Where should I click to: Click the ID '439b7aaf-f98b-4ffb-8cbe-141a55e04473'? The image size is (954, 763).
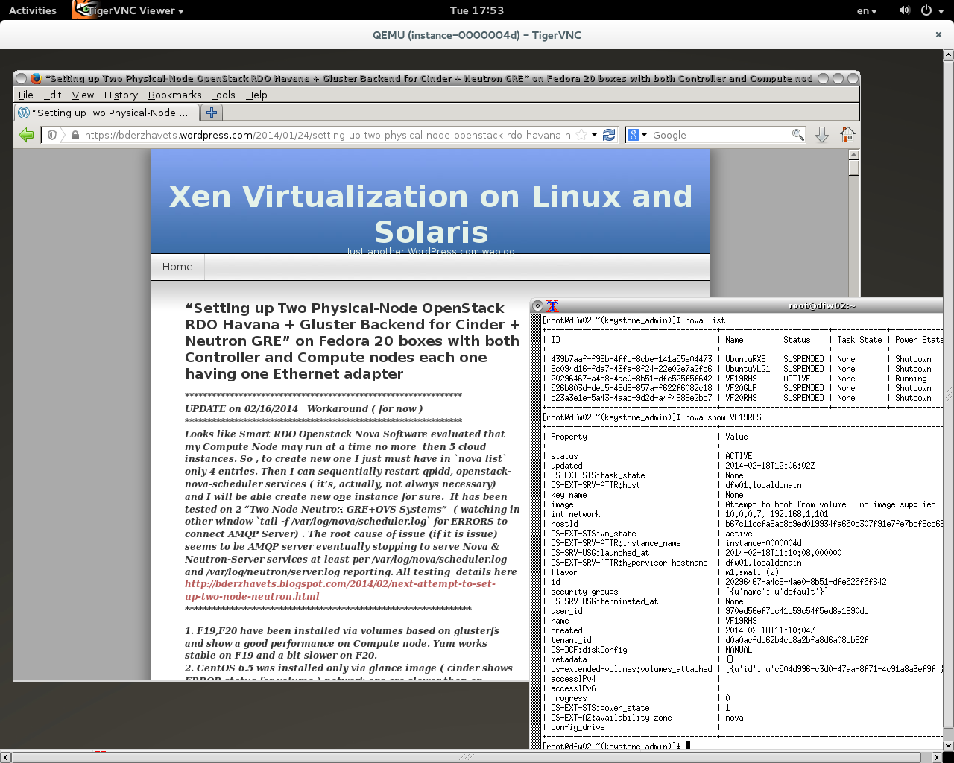pos(631,359)
